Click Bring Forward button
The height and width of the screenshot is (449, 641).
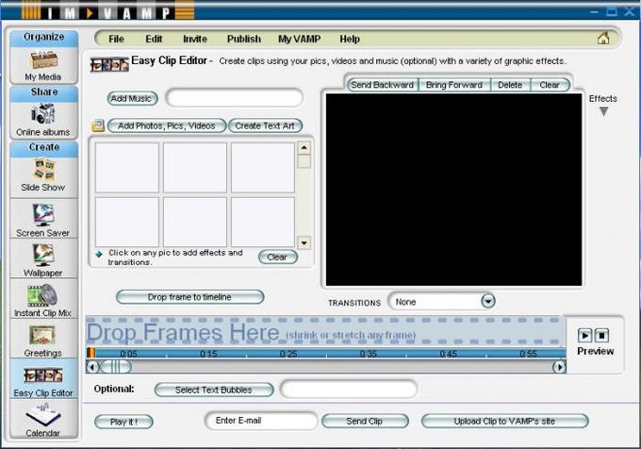pyautogui.click(x=454, y=85)
